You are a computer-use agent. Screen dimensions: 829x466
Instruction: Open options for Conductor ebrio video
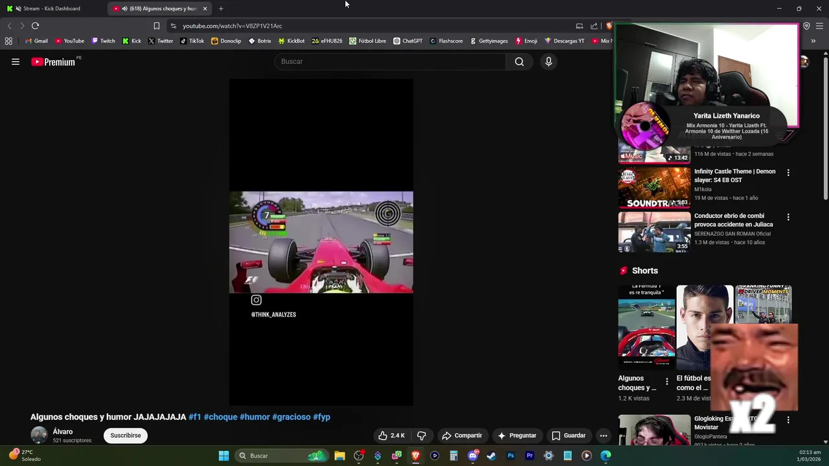point(788,217)
